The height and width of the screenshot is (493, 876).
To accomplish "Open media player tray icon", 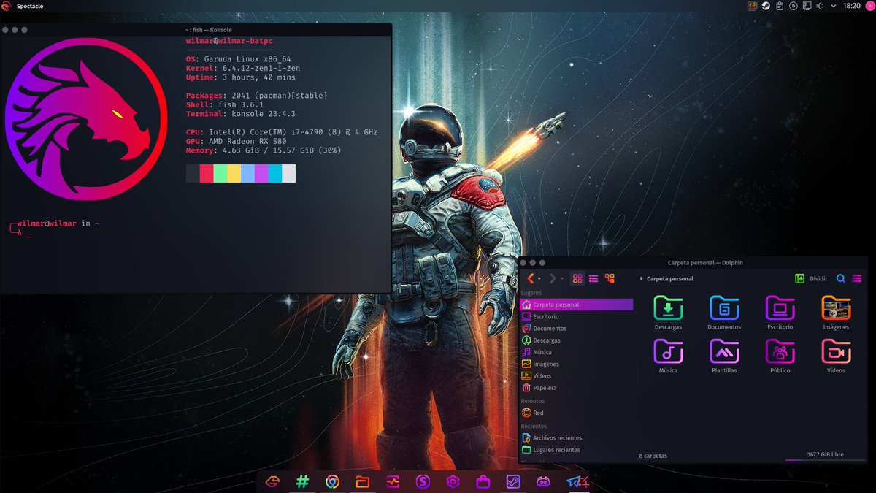I will [x=794, y=6].
